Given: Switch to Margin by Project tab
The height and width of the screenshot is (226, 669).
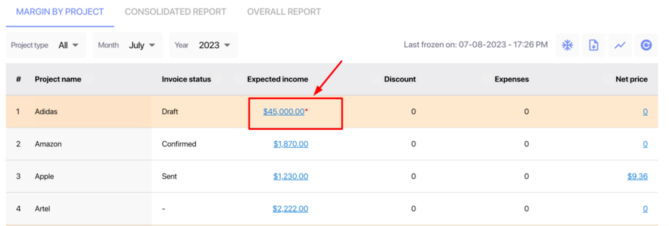Looking at the screenshot, I should [60, 12].
